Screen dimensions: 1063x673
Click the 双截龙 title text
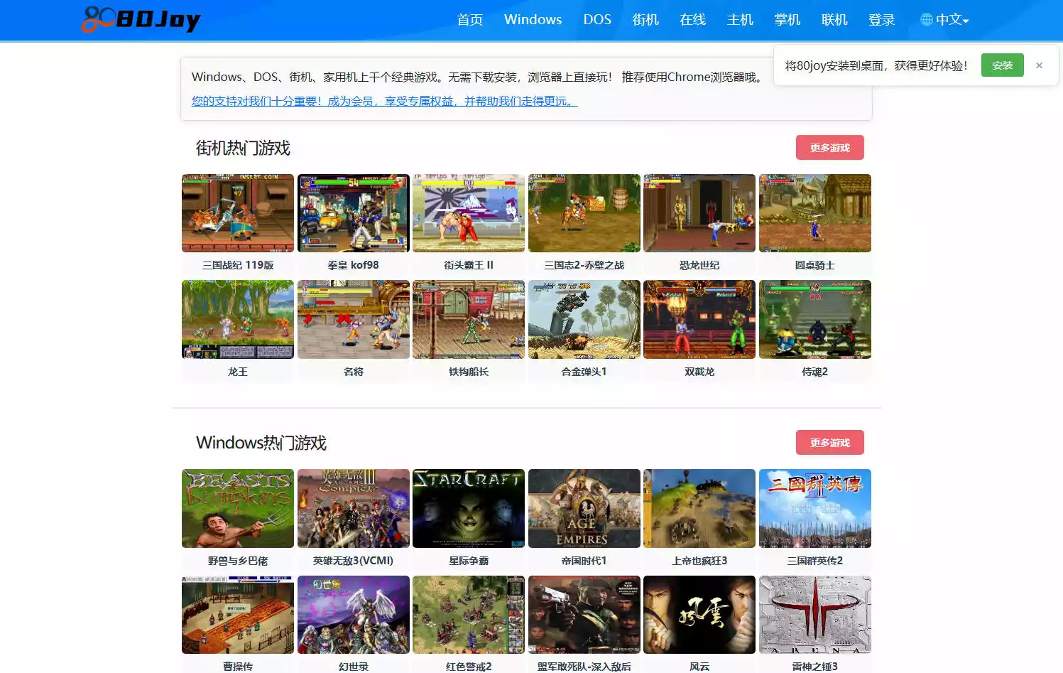[x=699, y=372]
